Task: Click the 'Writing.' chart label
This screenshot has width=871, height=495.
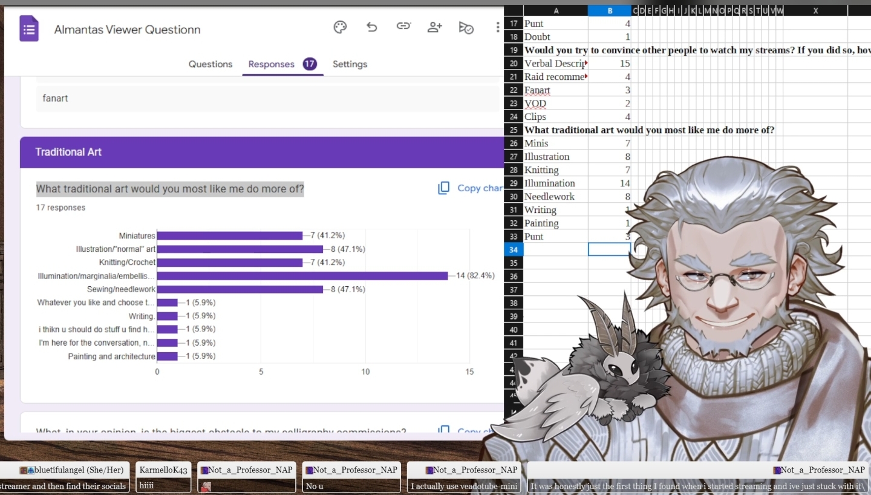Action: point(142,316)
